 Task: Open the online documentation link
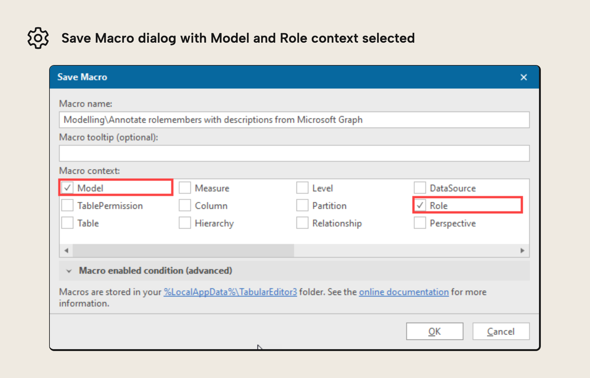click(404, 292)
